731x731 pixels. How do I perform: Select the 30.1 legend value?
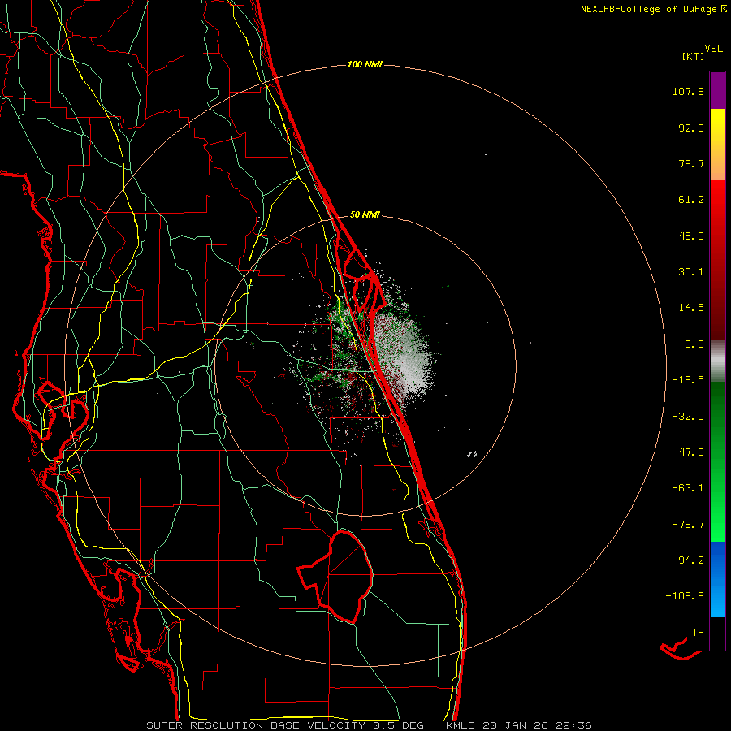pyautogui.click(x=691, y=272)
